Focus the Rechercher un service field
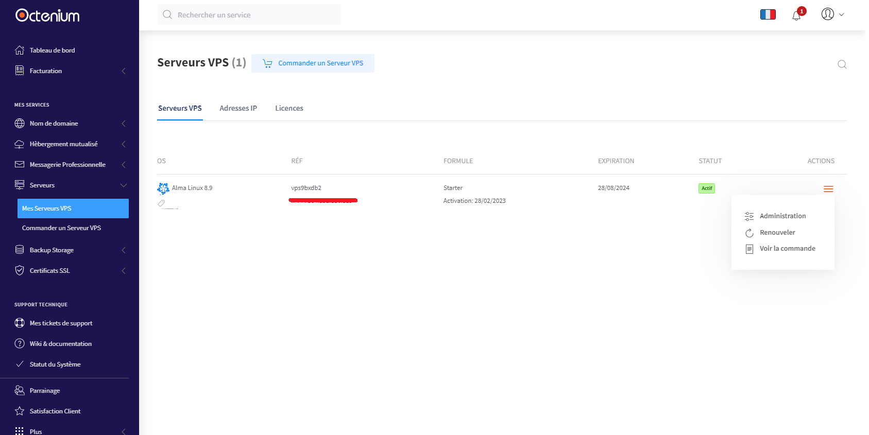 pyautogui.click(x=249, y=14)
